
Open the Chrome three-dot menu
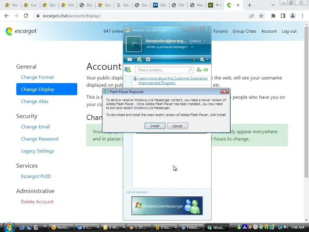(x=302, y=16)
